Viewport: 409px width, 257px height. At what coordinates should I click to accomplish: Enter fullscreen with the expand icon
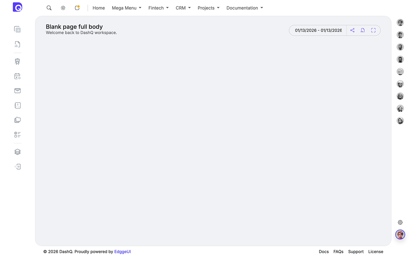tap(373, 30)
